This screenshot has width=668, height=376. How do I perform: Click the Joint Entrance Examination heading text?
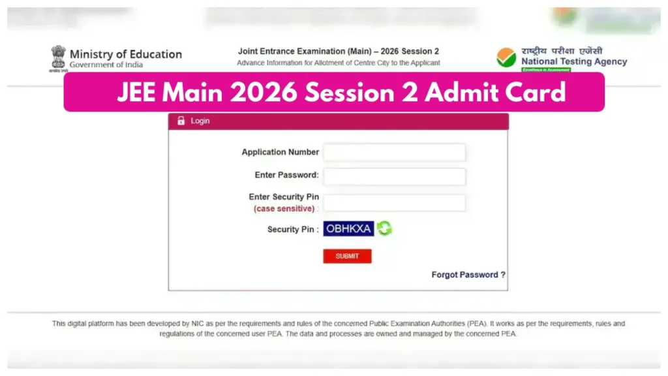pos(339,51)
